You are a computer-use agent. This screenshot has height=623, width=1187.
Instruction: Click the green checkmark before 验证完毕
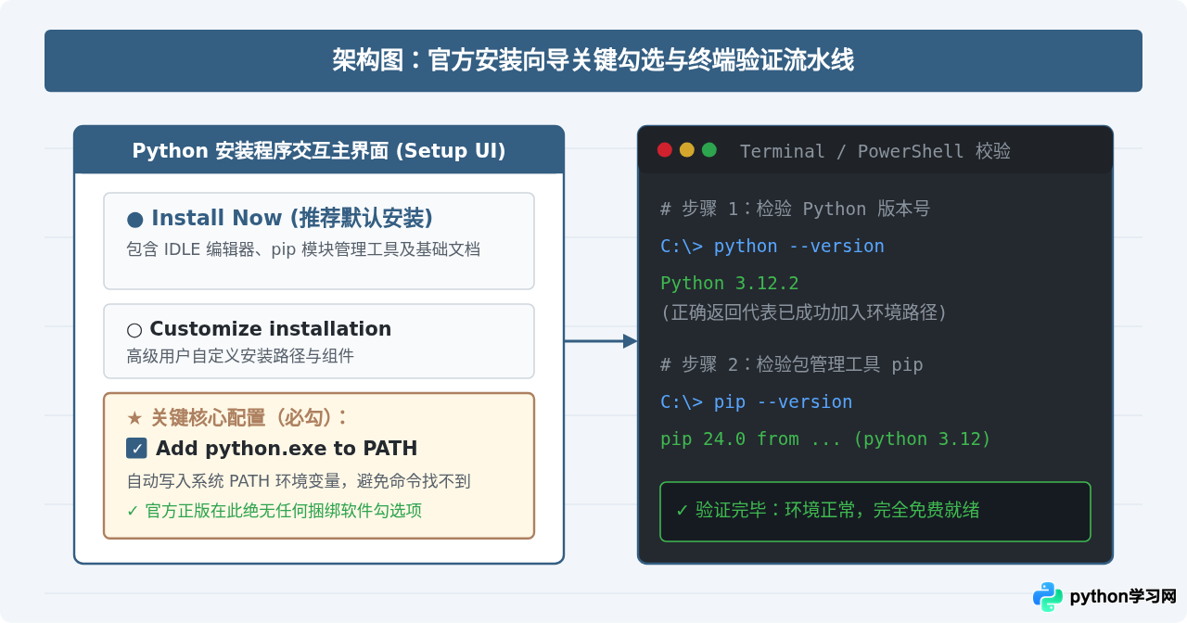(x=682, y=511)
